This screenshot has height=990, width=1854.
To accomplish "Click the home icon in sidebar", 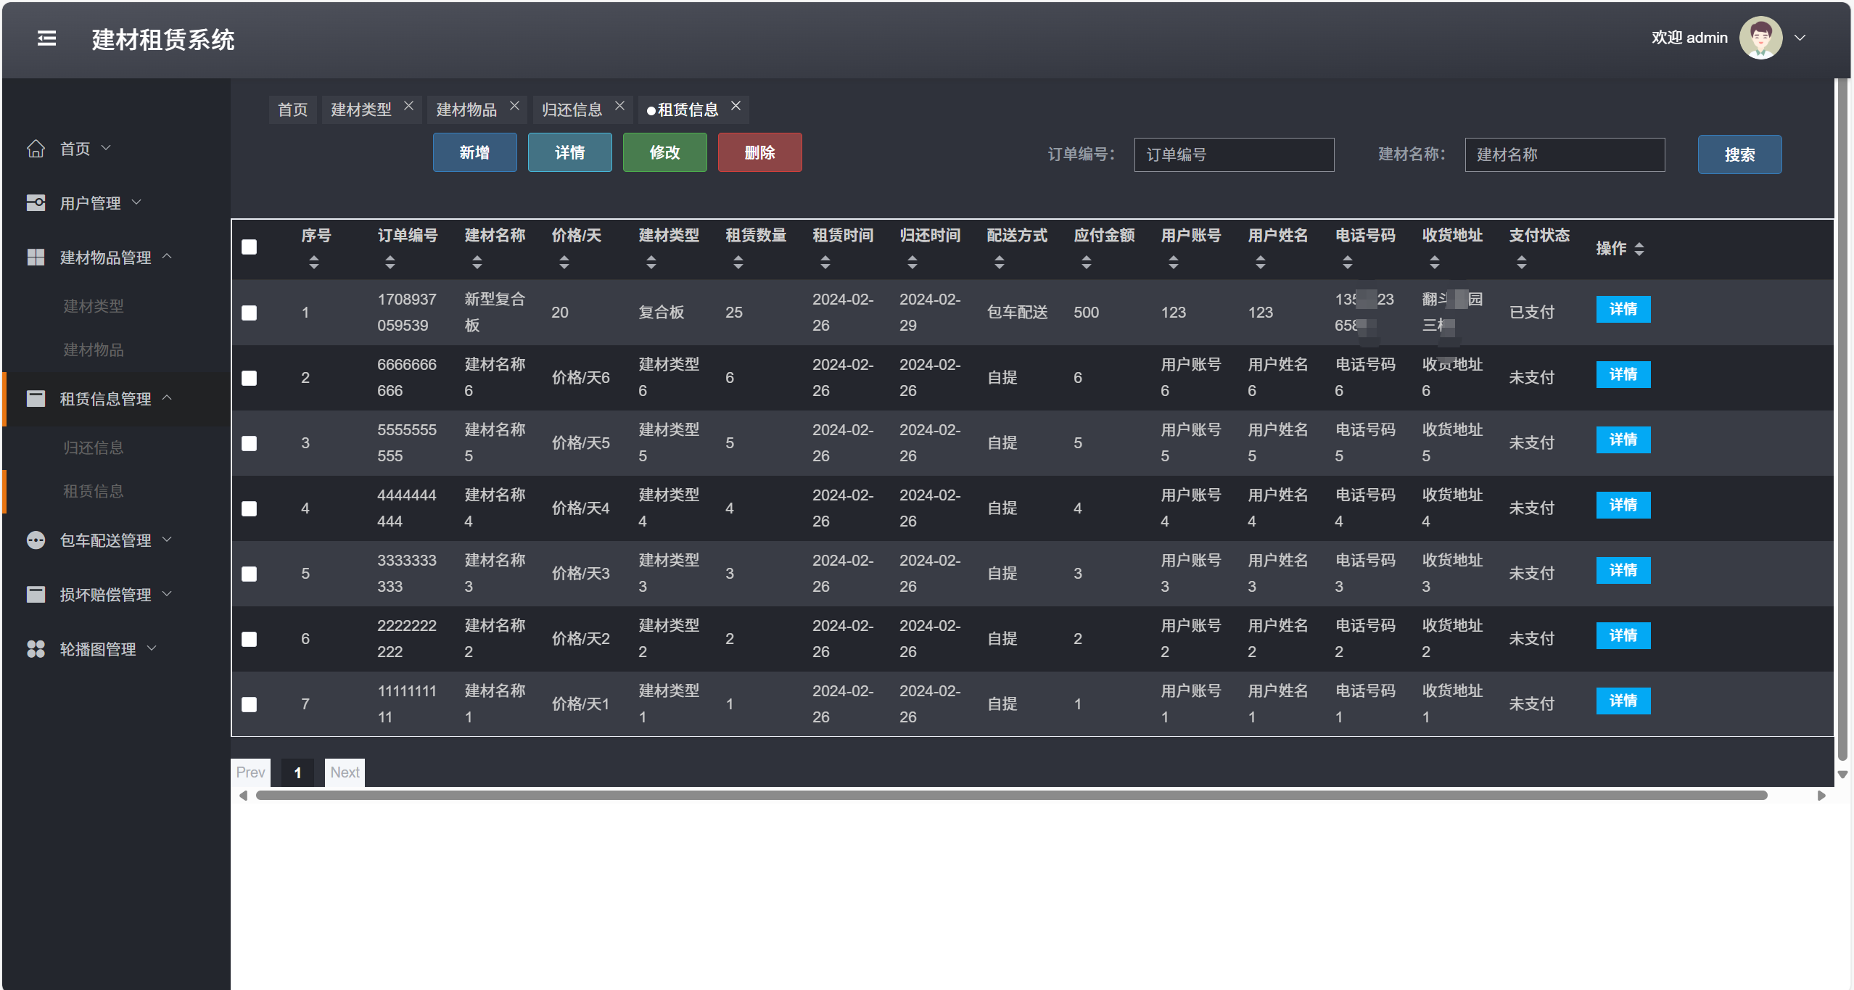I will pos(36,149).
